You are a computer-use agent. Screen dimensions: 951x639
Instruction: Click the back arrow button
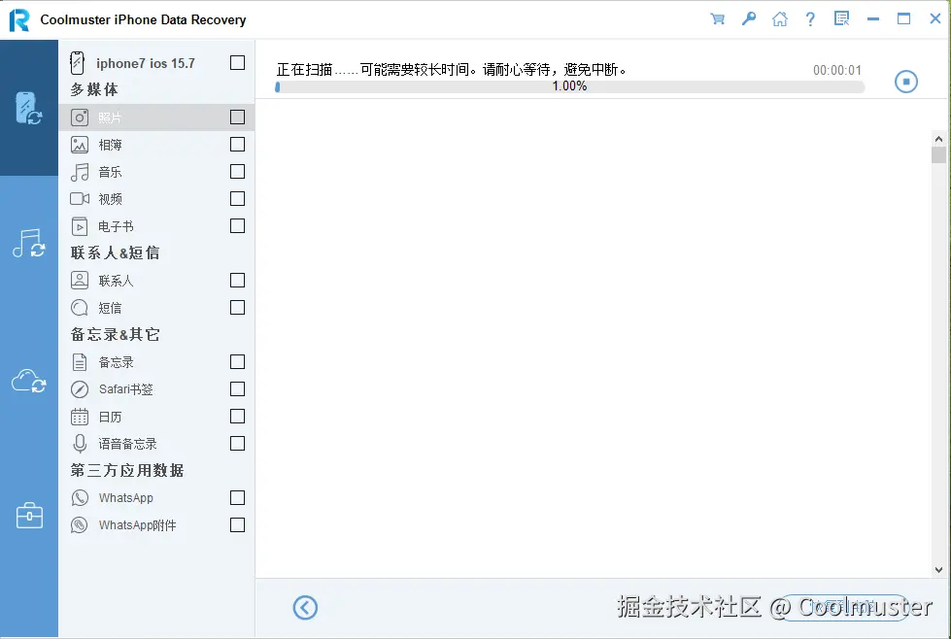pyautogui.click(x=305, y=607)
